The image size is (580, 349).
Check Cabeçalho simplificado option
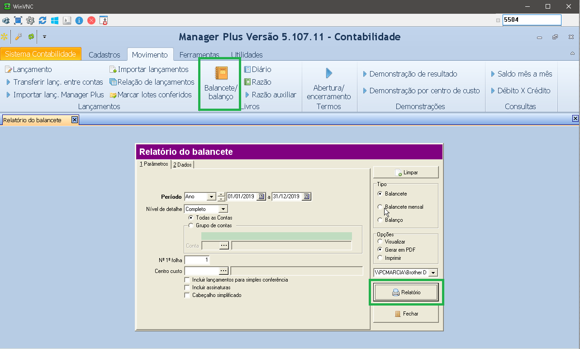(187, 295)
